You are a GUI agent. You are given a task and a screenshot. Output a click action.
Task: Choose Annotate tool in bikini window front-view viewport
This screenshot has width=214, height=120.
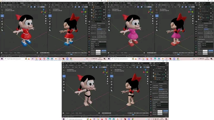pos(64,88)
